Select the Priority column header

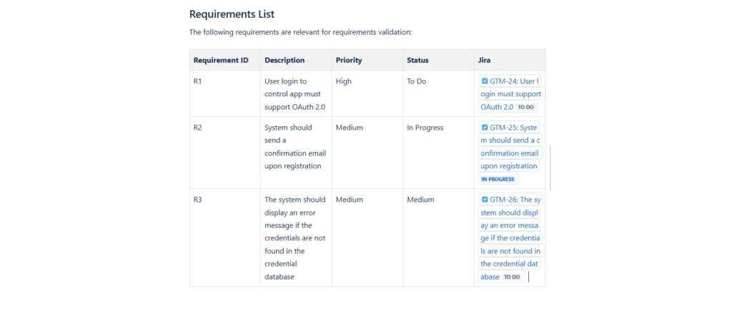349,60
